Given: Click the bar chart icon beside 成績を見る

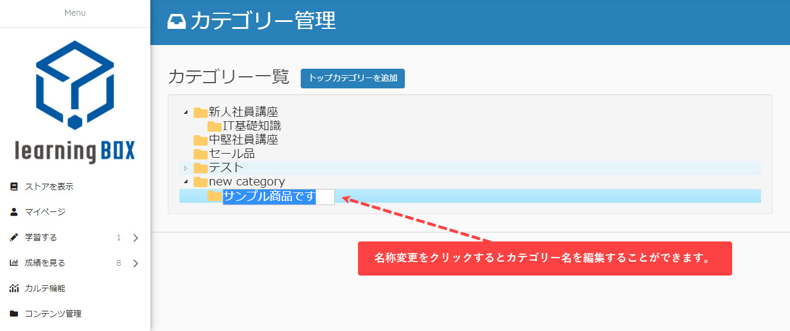Looking at the screenshot, I should click(14, 263).
